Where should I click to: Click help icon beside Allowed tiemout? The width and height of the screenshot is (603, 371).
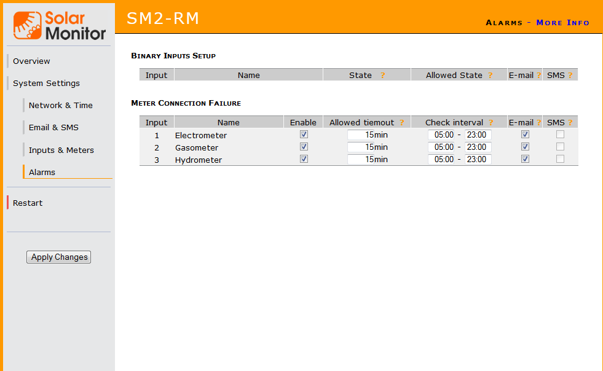coord(401,122)
